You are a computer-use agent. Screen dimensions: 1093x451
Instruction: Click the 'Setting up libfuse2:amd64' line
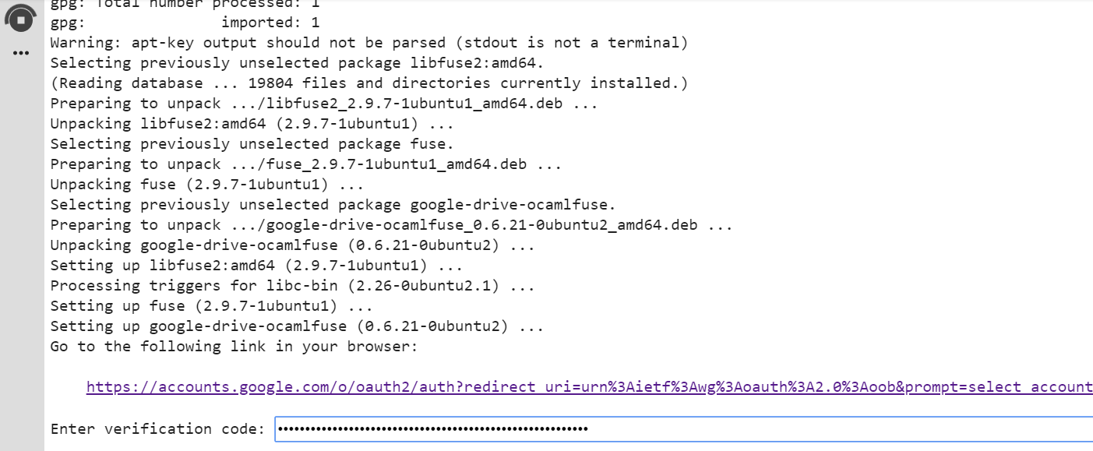tap(256, 266)
